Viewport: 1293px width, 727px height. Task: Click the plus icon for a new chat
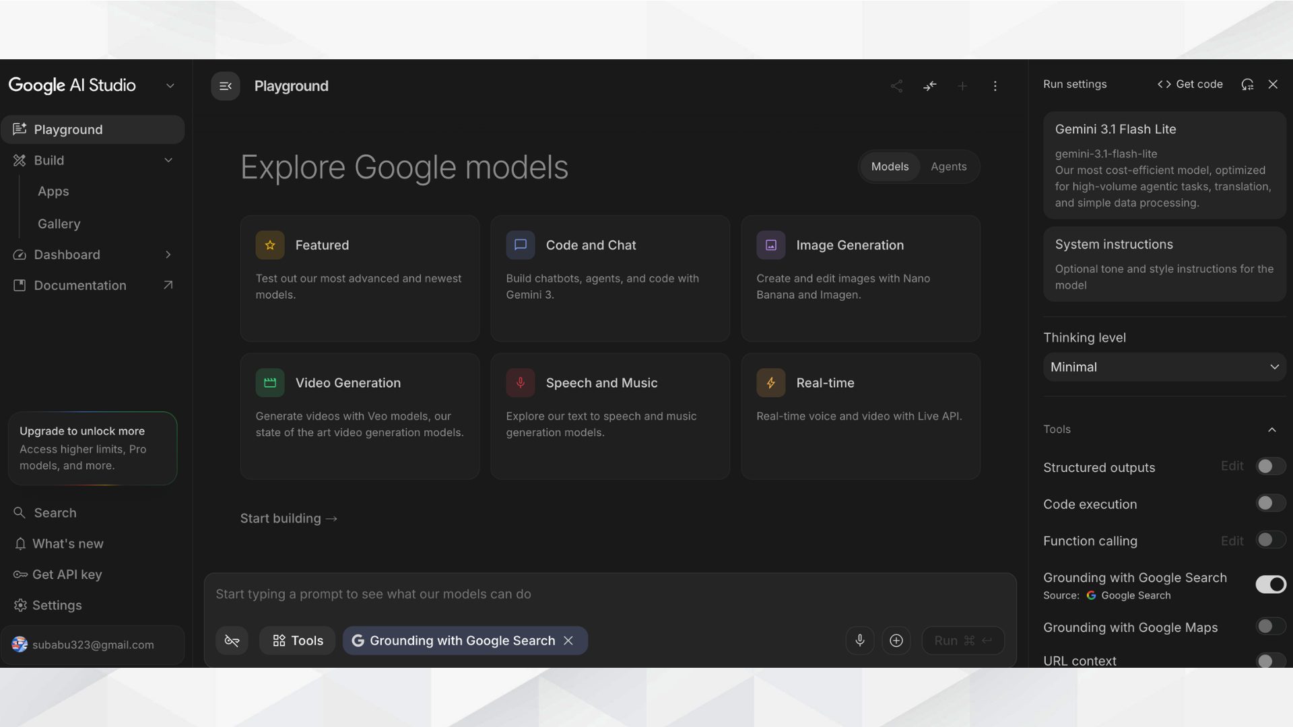(x=962, y=86)
